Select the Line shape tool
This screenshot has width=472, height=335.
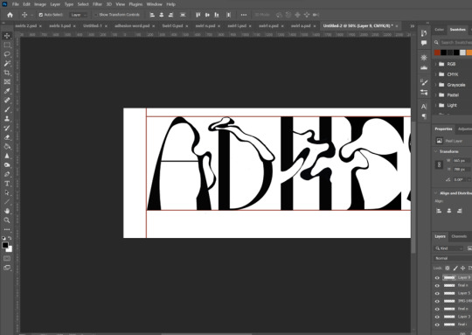7,202
